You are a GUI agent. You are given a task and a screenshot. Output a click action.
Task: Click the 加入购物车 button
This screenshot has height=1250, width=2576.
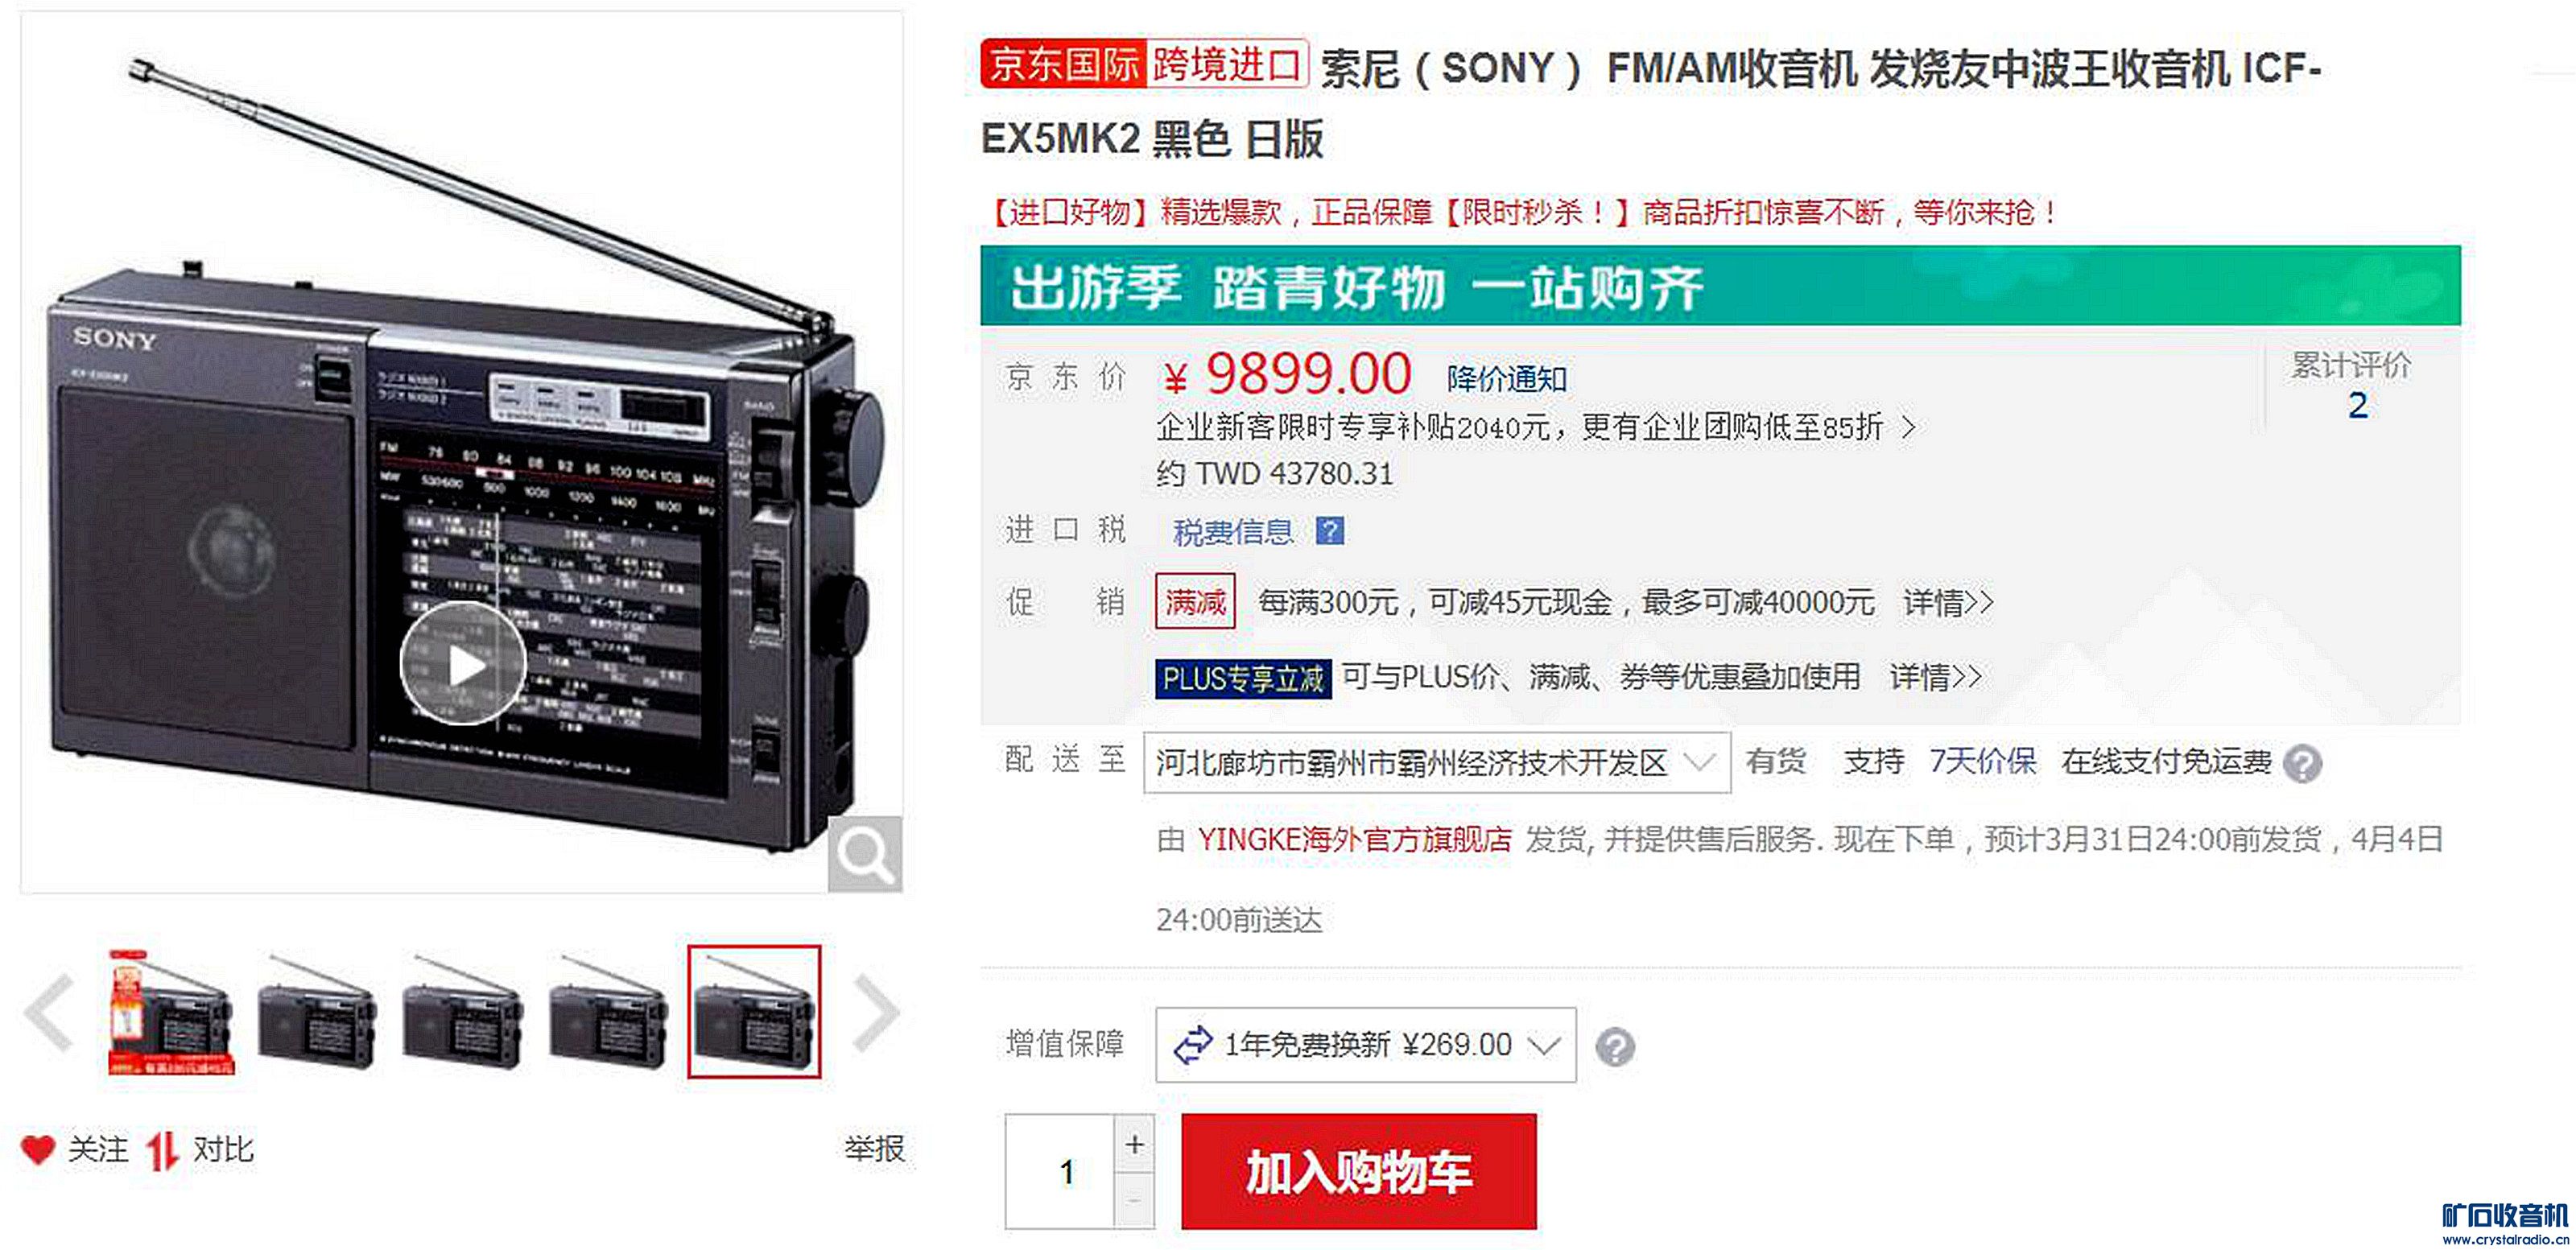(x=1359, y=1172)
